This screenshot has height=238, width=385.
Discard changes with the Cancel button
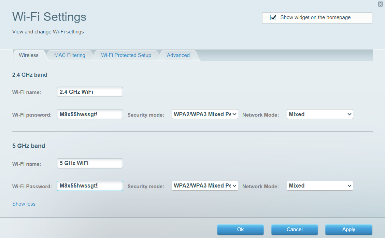coord(295,229)
